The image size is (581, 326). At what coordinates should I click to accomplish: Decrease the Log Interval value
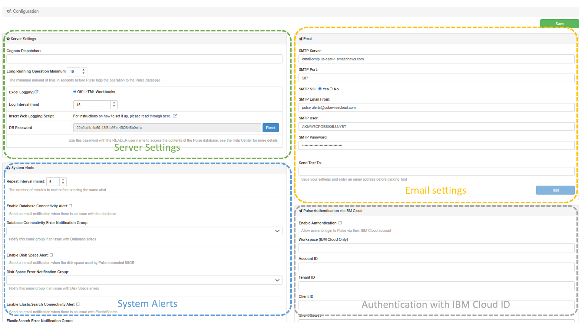click(x=114, y=107)
